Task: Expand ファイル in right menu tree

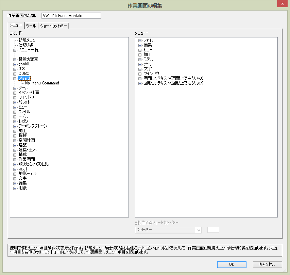Action: (140, 41)
